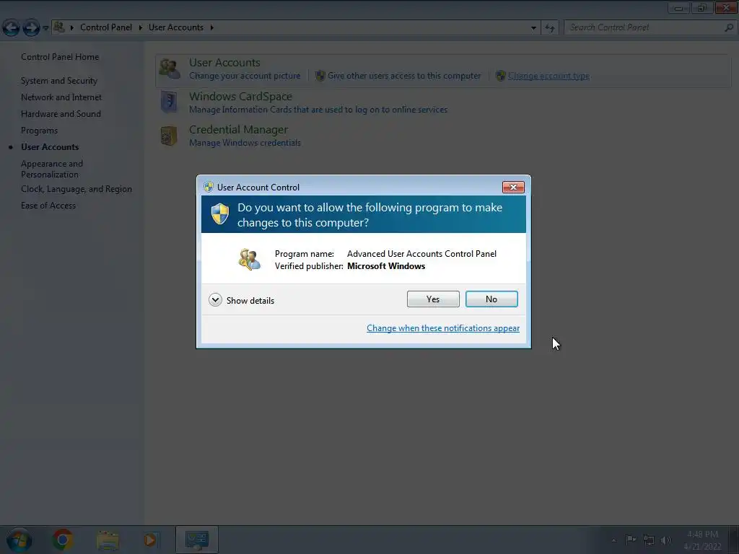Open the Credential Manager heading
Image resolution: width=739 pixels, height=554 pixels.
[238, 130]
